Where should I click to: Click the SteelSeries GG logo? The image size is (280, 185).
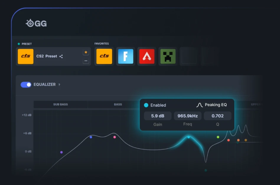click(x=36, y=23)
